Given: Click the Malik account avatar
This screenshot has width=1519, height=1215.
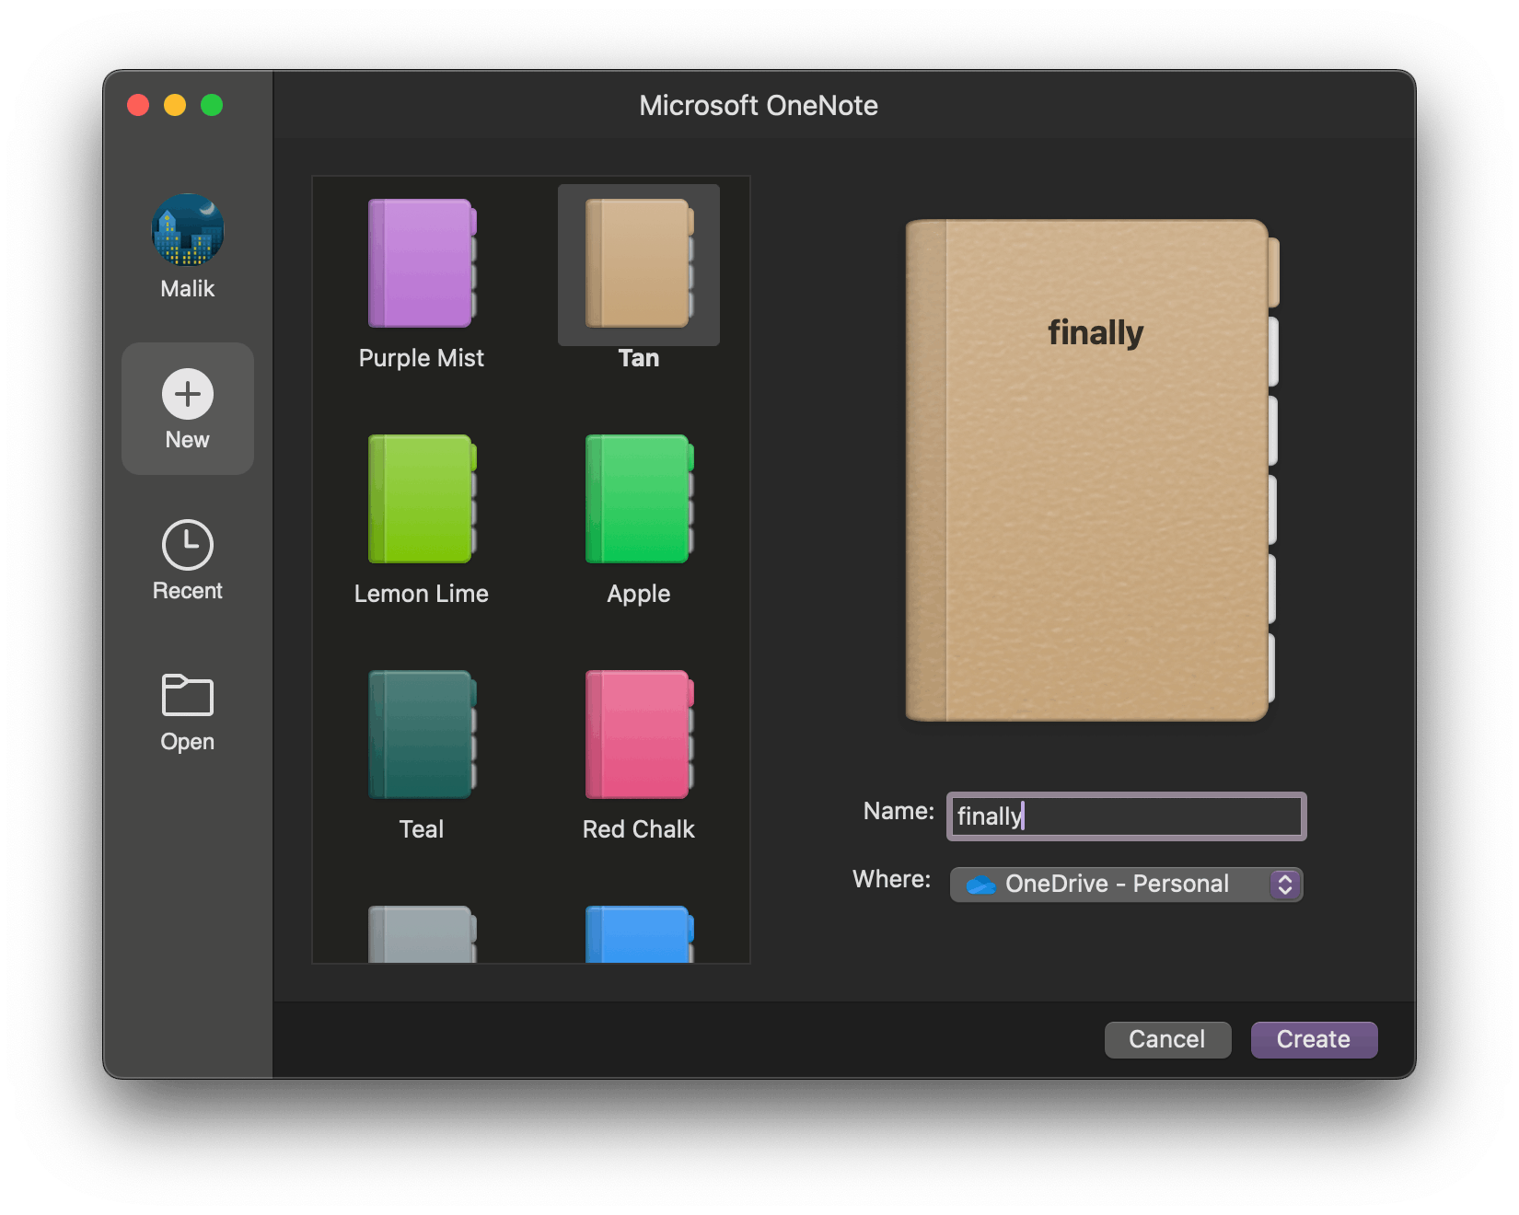Looking at the screenshot, I should [x=188, y=230].
